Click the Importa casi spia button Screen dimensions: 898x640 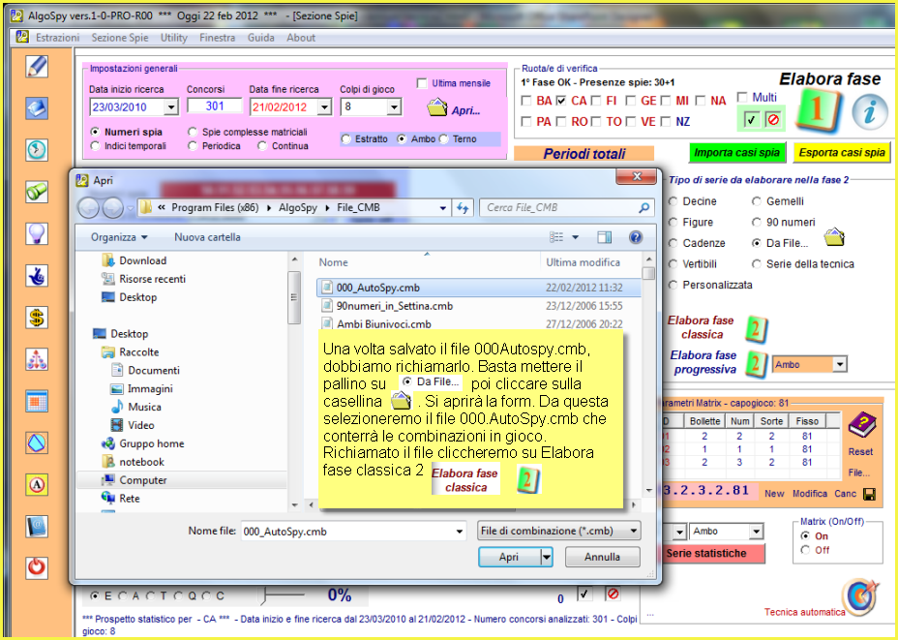point(737,153)
